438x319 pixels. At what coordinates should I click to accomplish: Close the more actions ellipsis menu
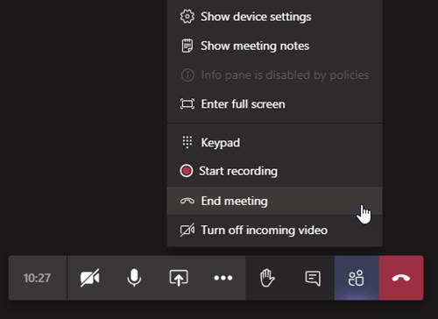pos(223,278)
